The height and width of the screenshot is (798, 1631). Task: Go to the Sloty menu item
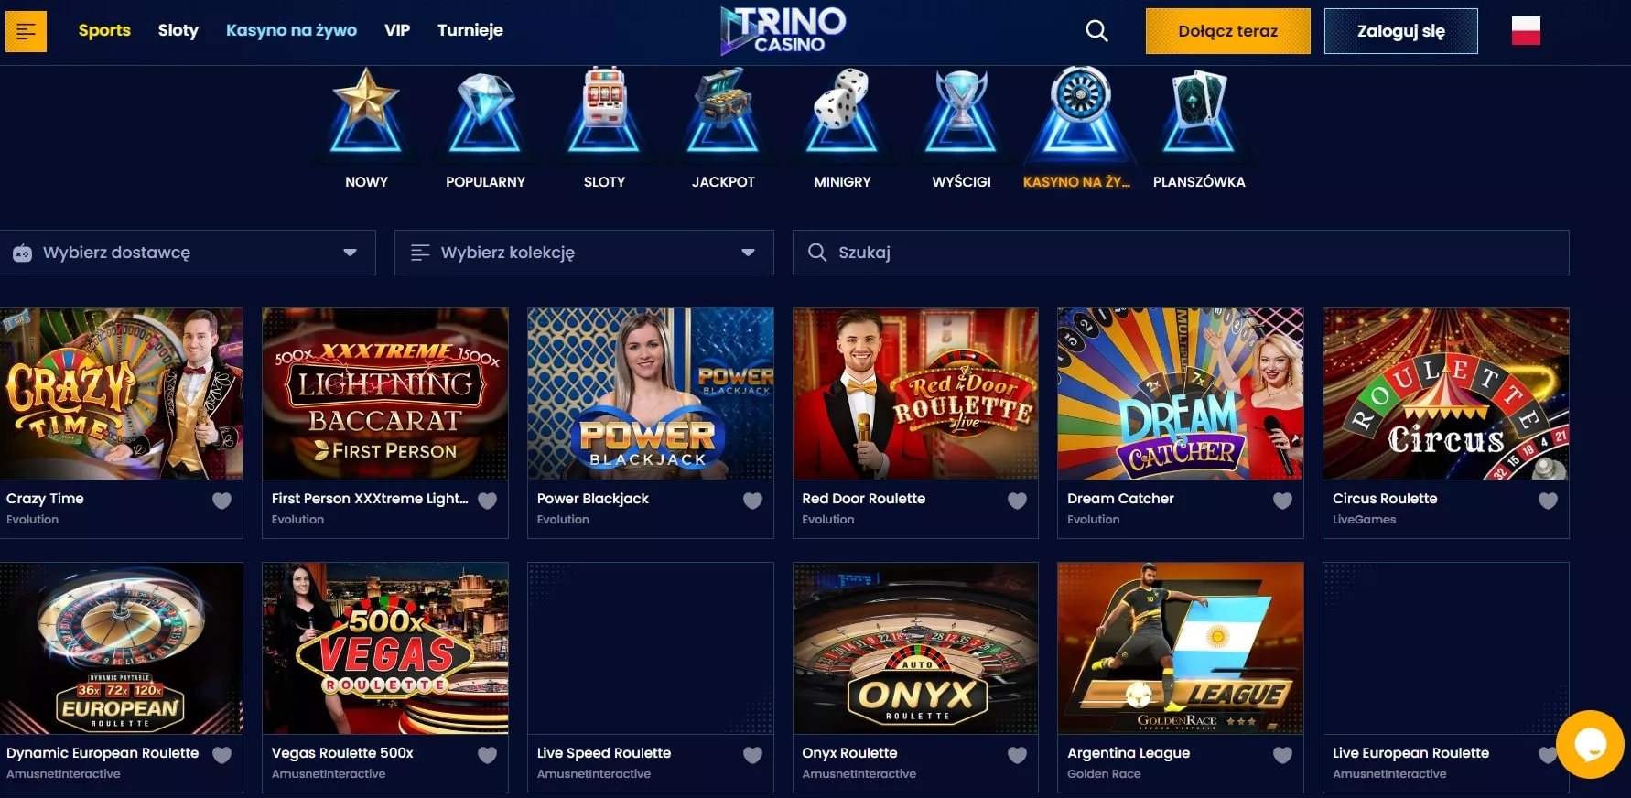click(178, 30)
